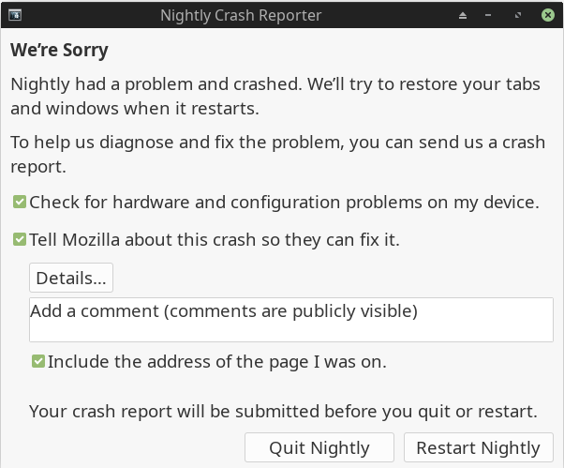The height and width of the screenshot is (468, 564).
Task: Click the 'Your crash report will be submitted' note
Action: tap(283, 411)
